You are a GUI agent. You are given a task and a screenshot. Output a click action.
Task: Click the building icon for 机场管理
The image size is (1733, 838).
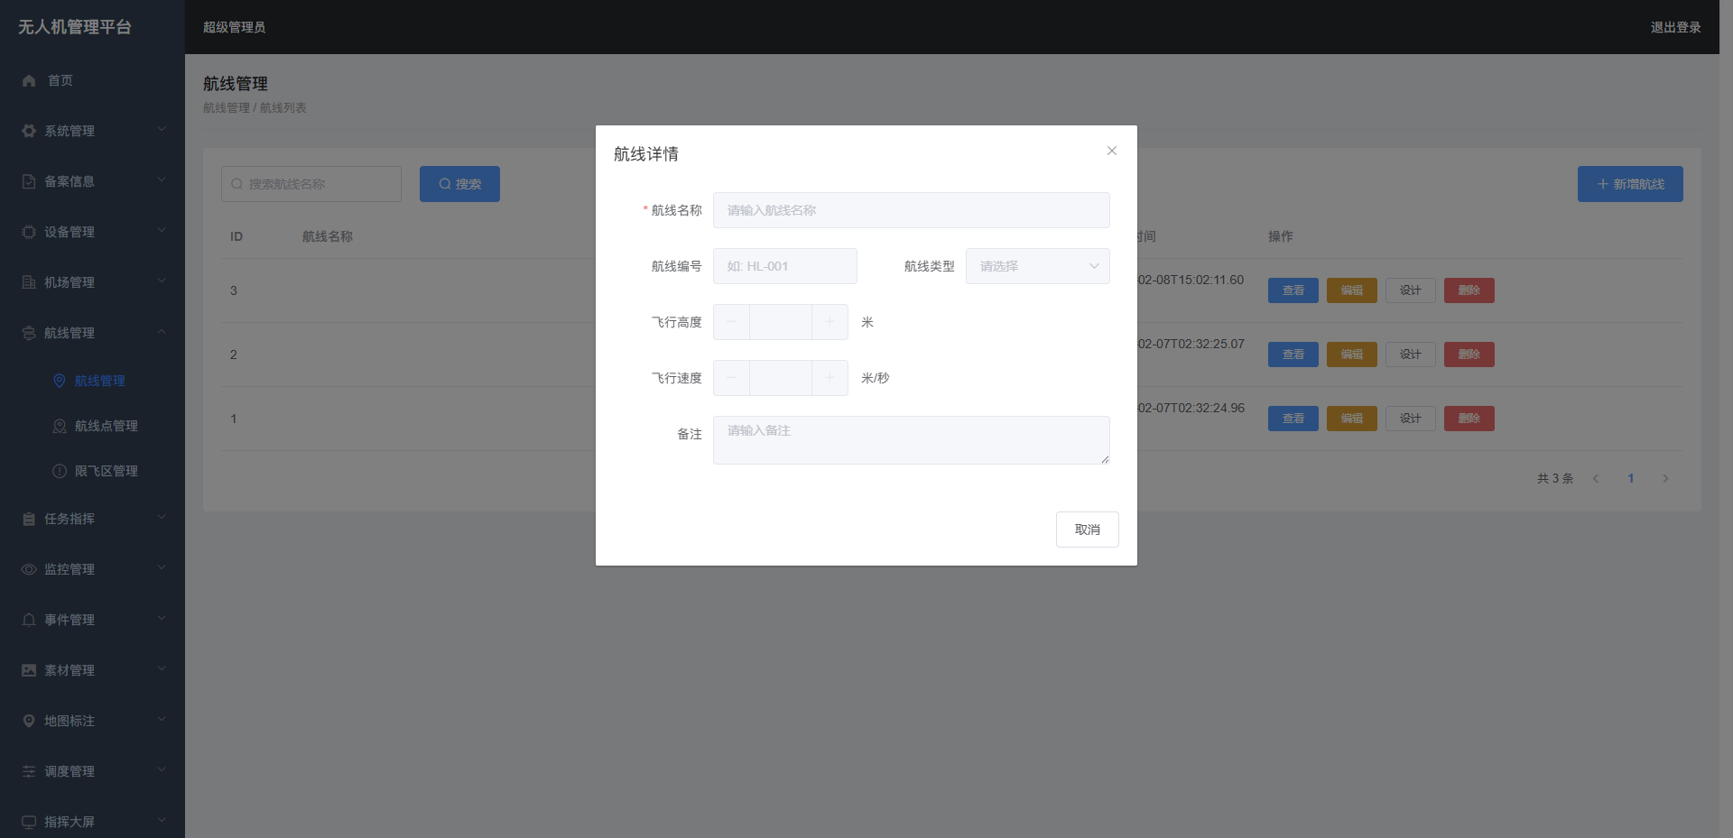pos(29,282)
